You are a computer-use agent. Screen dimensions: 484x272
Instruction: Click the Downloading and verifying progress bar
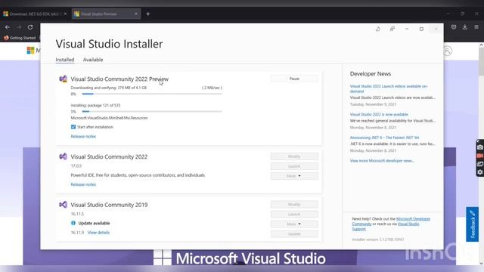(x=152, y=94)
